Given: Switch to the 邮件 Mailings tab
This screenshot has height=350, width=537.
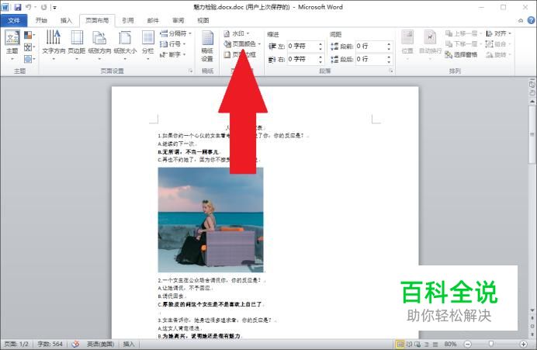Looking at the screenshot, I should click(x=153, y=20).
